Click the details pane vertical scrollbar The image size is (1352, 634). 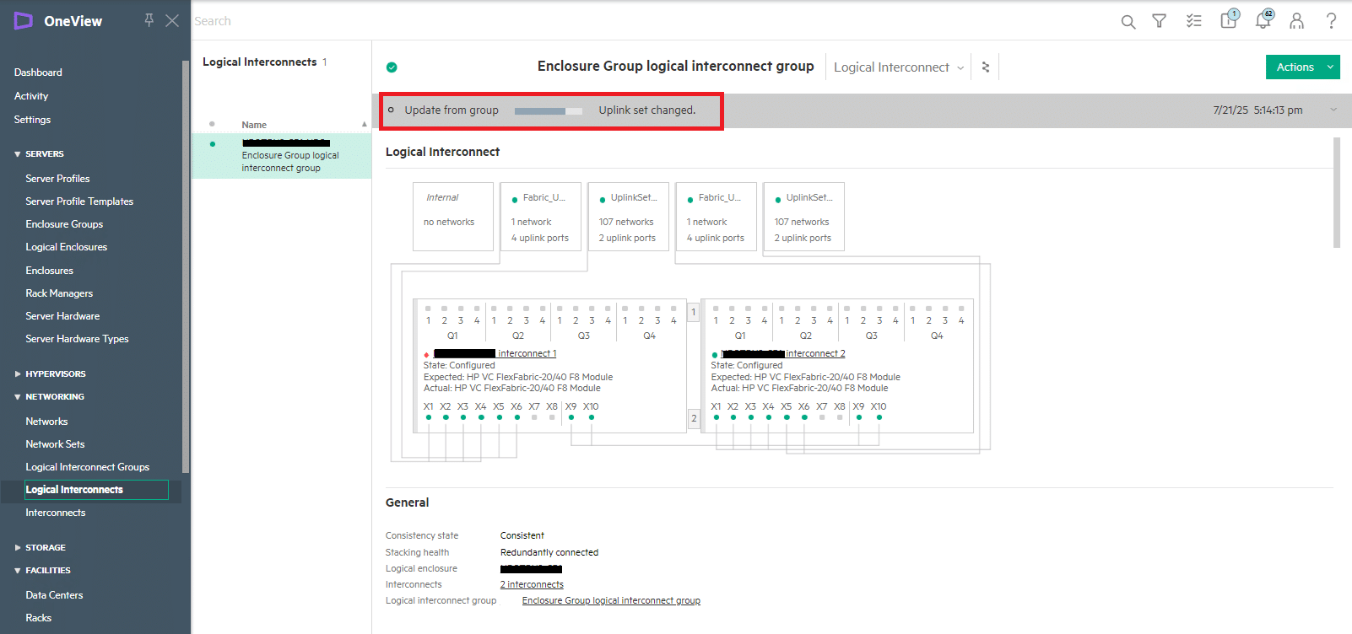point(1337,193)
